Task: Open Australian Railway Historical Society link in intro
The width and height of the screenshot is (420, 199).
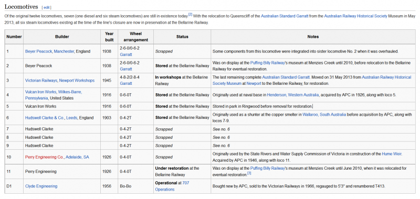Action: point(355,16)
